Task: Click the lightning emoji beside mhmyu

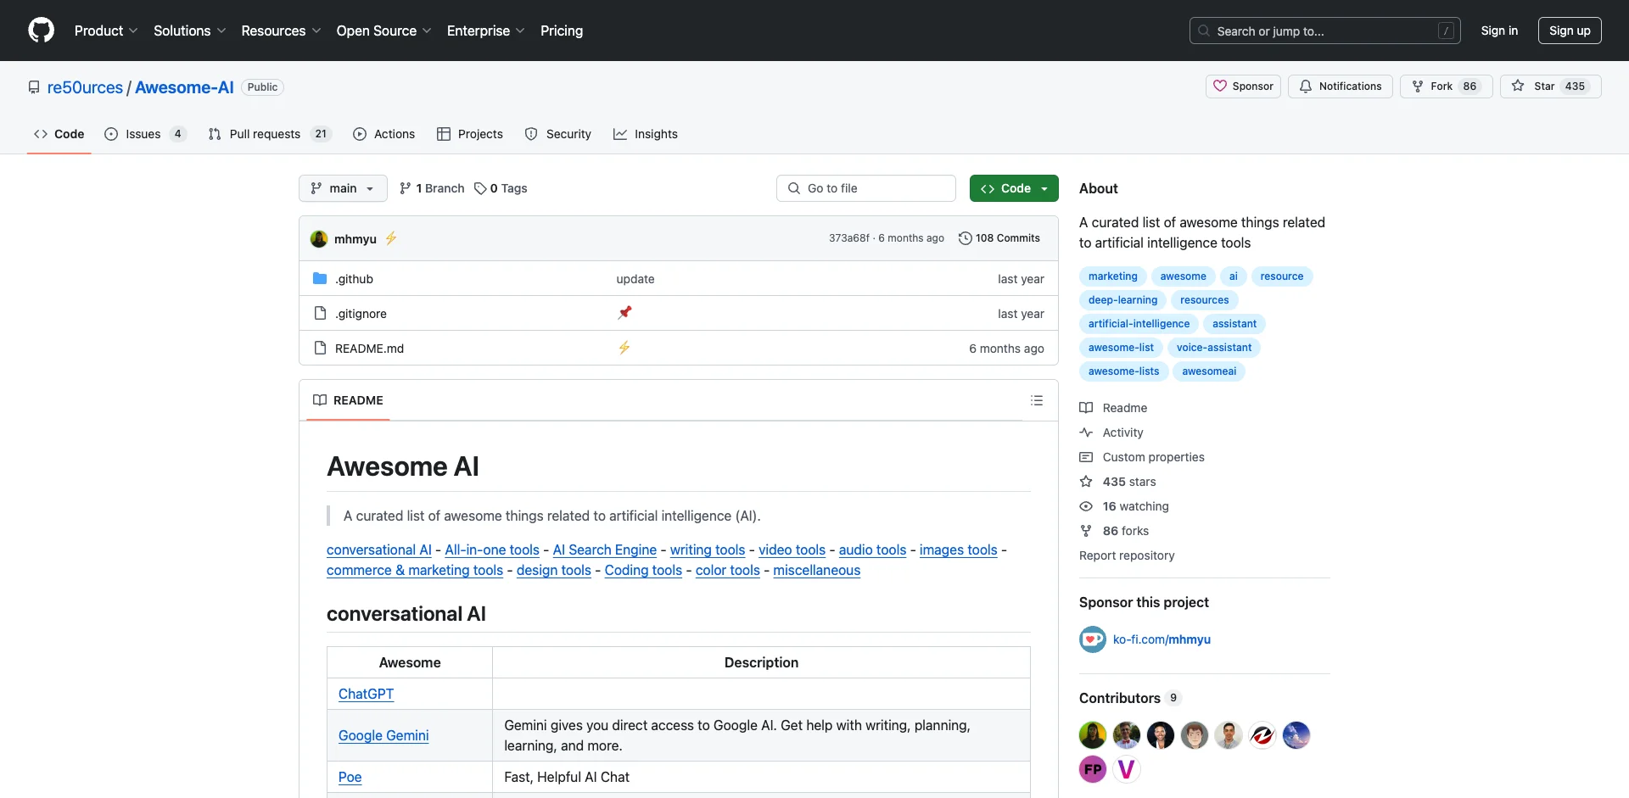Action: click(391, 238)
